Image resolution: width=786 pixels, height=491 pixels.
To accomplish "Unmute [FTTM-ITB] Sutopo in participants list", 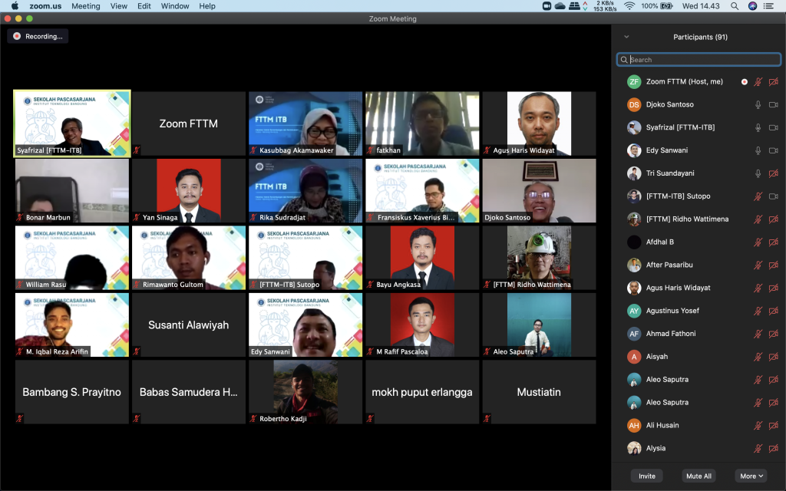I will tap(758, 196).
